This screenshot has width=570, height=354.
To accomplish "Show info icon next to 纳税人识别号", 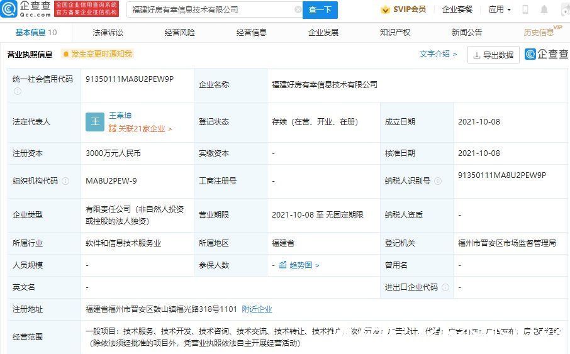I will (x=438, y=180).
